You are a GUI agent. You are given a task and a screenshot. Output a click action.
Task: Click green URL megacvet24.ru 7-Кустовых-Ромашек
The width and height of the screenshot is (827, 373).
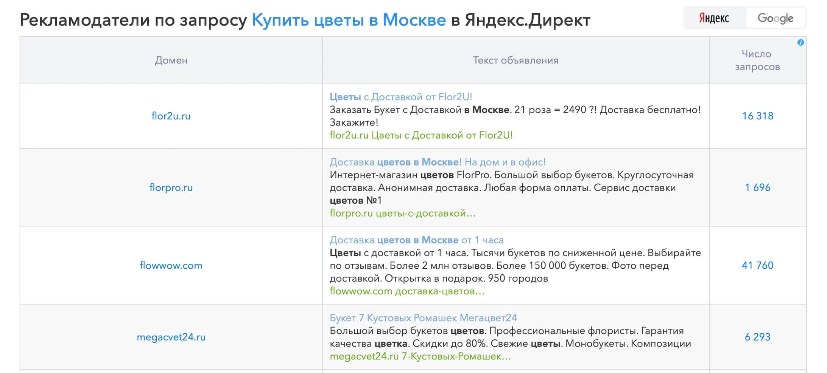(420, 356)
